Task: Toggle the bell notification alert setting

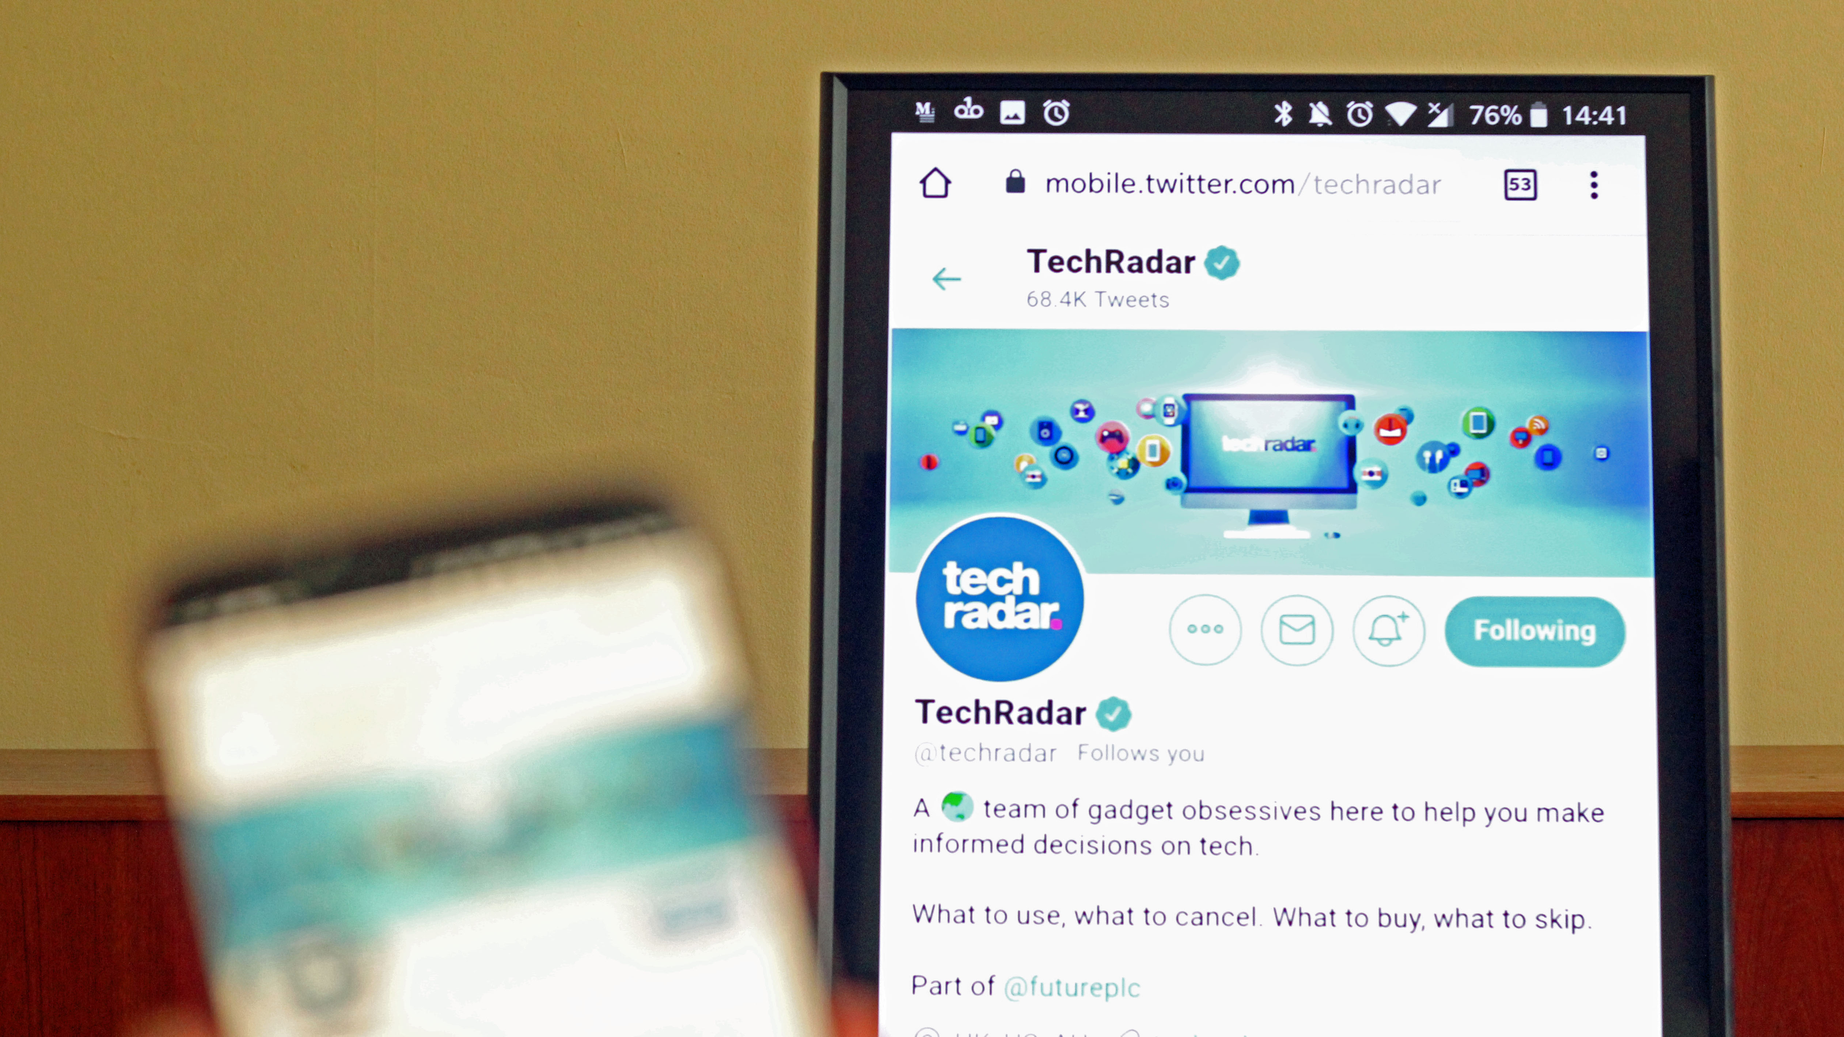Action: coord(1388,629)
